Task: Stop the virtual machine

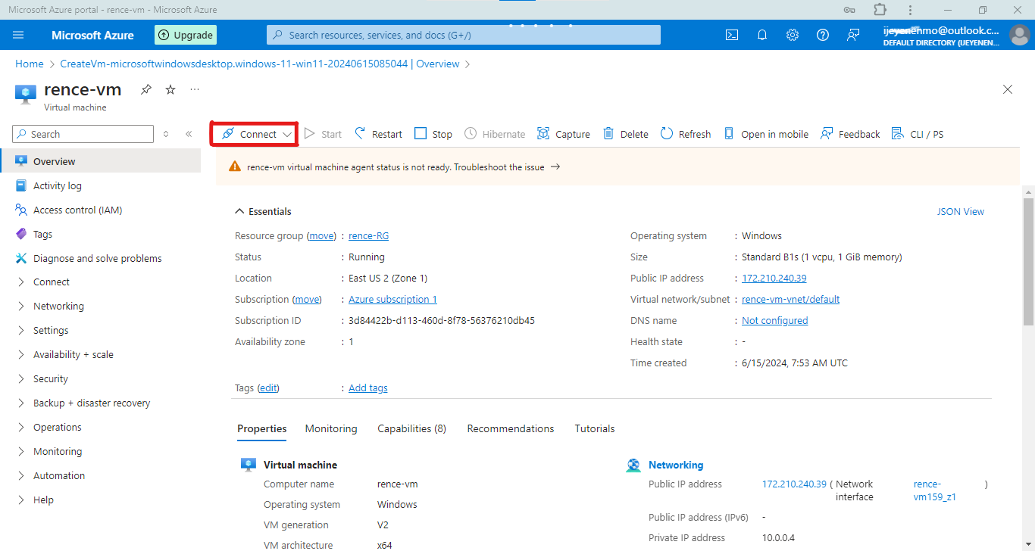Action: [x=433, y=134]
